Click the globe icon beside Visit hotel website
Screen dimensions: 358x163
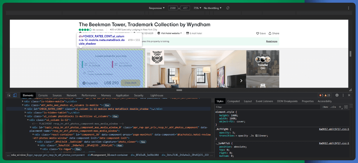point(159,33)
